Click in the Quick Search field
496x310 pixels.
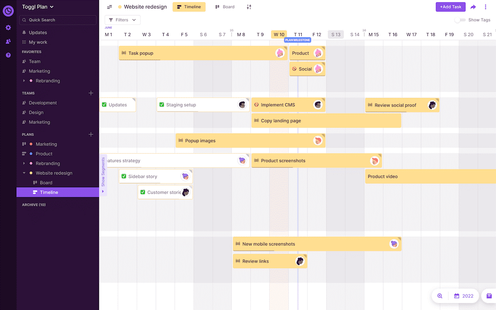tap(58, 20)
